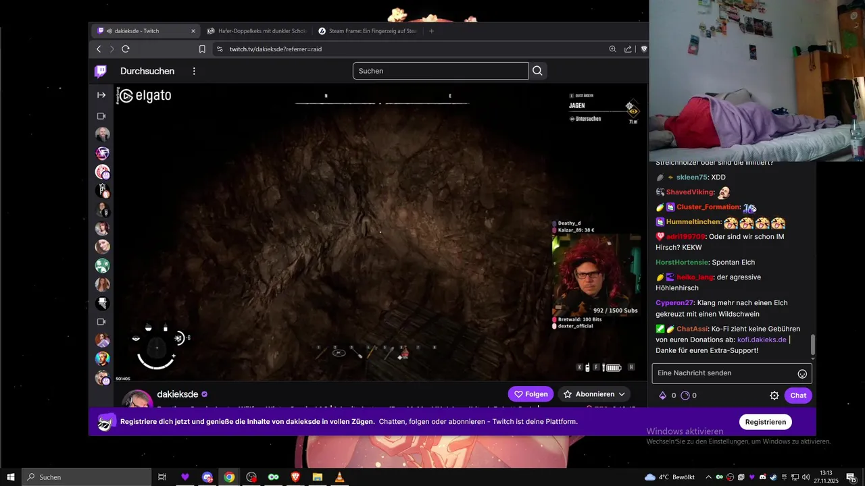865x486 pixels.
Task: Click the Discord icon in system tray
Action: [x=762, y=477]
